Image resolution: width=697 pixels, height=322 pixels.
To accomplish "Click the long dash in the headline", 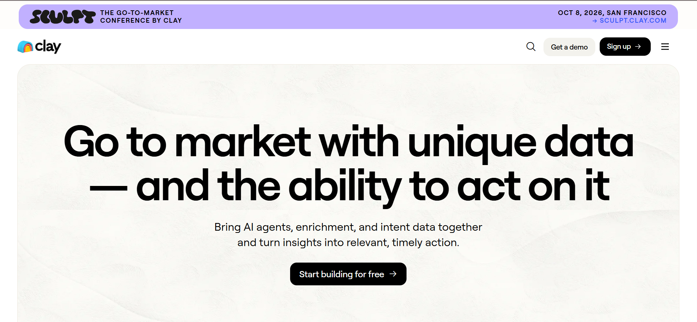I will pos(108,189).
